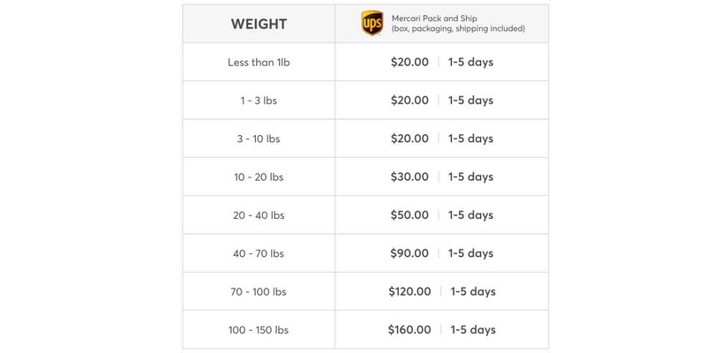706x353 pixels.
Task: Click the 1-5 days text beside $160.00
Action: [x=473, y=330]
